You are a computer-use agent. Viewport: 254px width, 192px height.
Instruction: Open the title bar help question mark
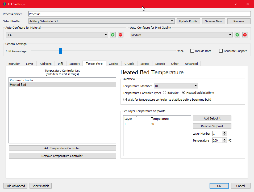click(x=236, y=4)
